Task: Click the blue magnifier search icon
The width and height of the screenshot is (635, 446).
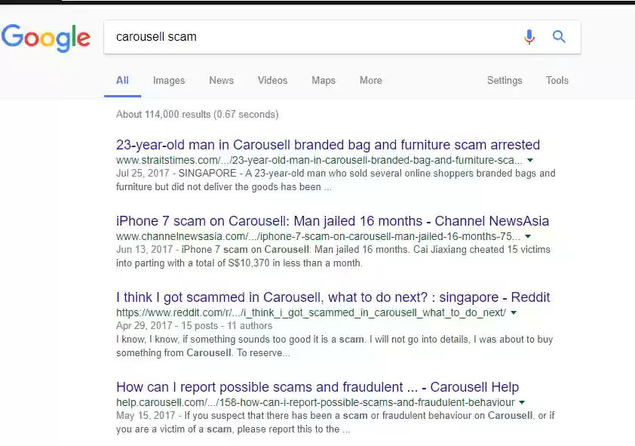Action: point(559,36)
